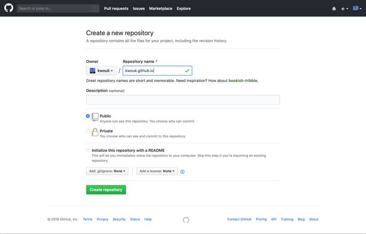Click the Create a new repository heading
This screenshot has height=234, width=366.
pyautogui.click(x=120, y=33)
